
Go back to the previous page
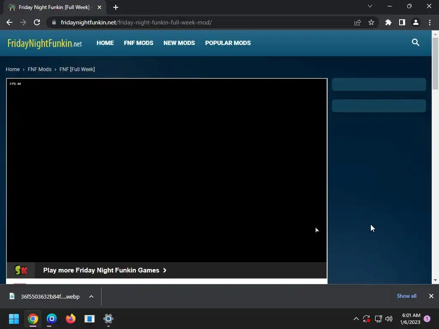coord(9,22)
